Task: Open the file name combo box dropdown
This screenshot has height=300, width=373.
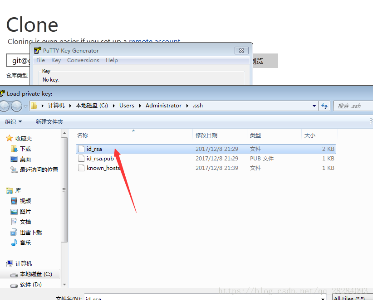Action: pyautogui.click(x=323, y=298)
